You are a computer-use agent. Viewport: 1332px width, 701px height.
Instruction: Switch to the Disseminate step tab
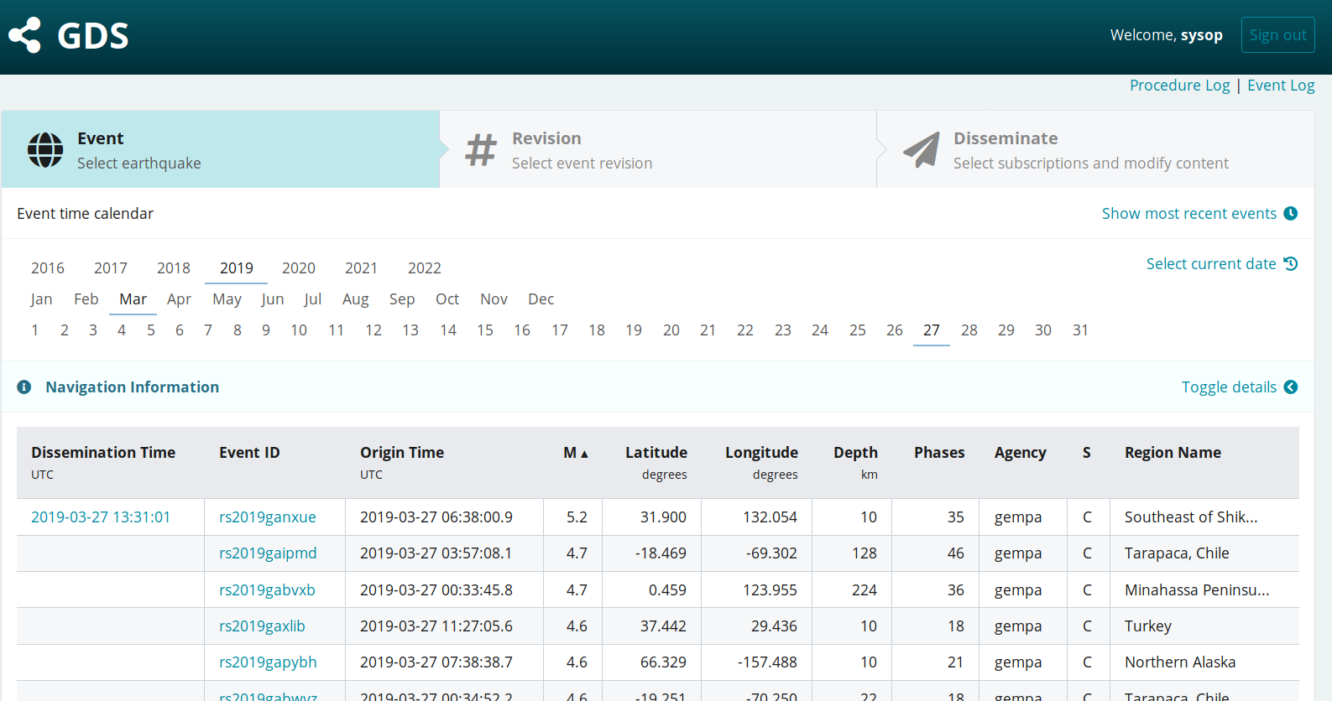pyautogui.click(x=1095, y=150)
